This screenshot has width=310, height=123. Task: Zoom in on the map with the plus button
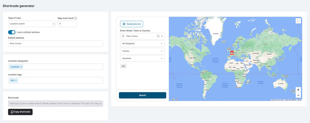coord(298,90)
